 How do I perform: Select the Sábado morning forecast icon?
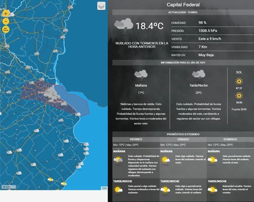click(x=165, y=160)
